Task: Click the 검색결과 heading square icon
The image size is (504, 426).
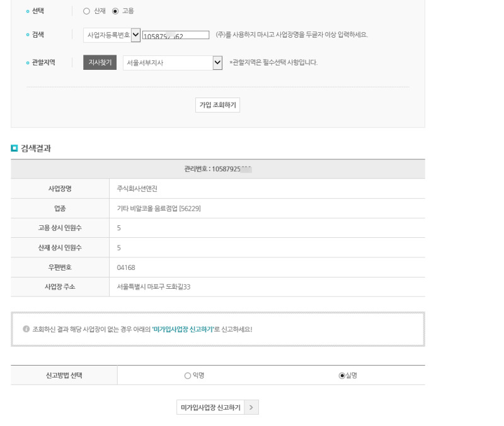Action: 14,148
